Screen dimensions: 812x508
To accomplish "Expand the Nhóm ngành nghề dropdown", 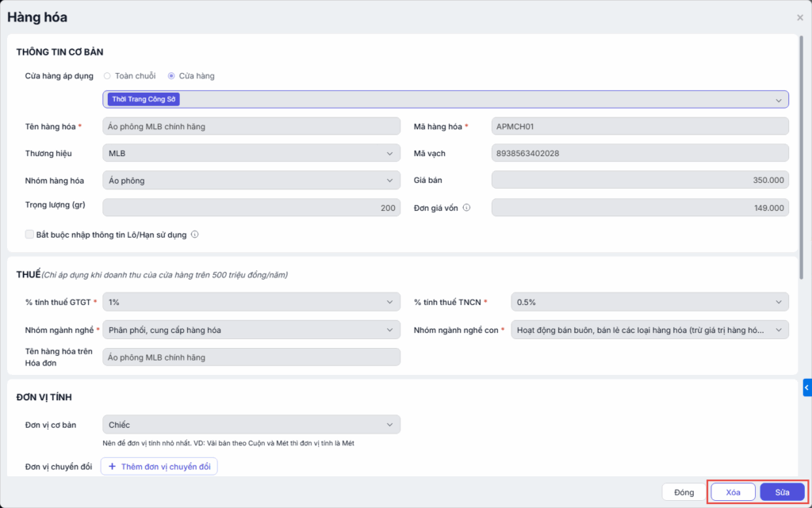I will click(251, 330).
